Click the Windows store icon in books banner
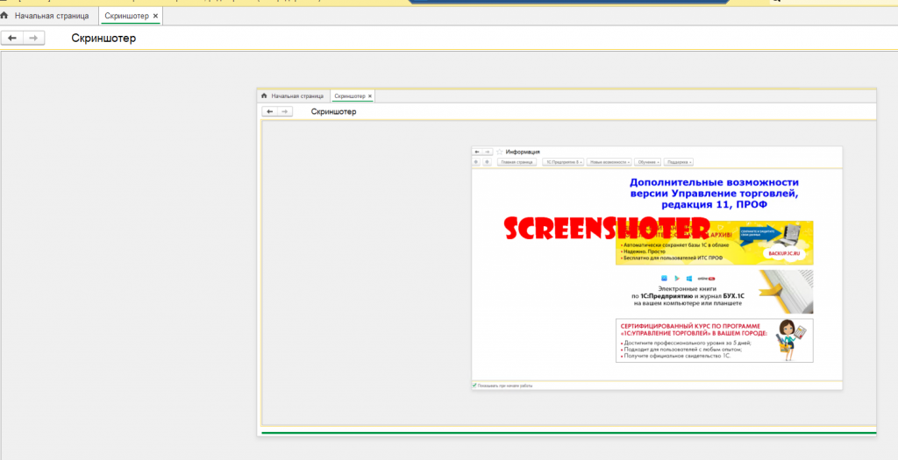 coord(689,279)
